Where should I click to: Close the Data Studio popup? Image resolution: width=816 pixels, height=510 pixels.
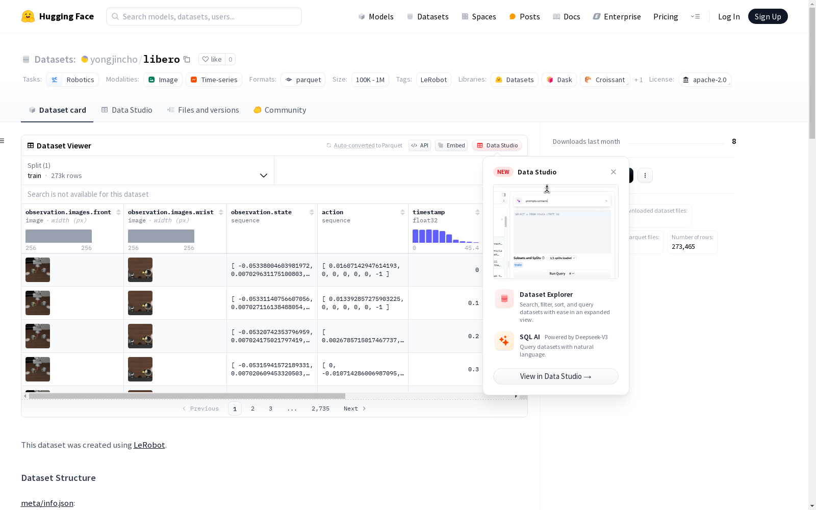pyautogui.click(x=614, y=172)
